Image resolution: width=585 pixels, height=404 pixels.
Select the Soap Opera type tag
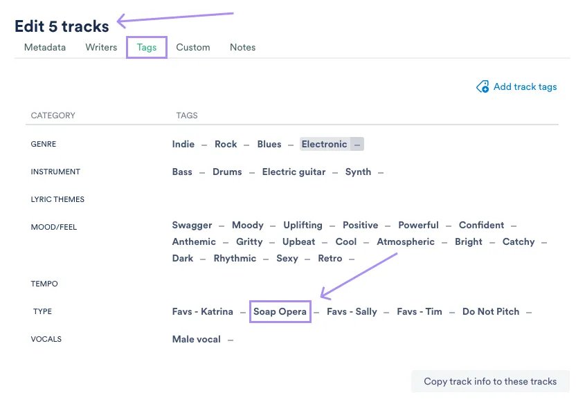(280, 311)
